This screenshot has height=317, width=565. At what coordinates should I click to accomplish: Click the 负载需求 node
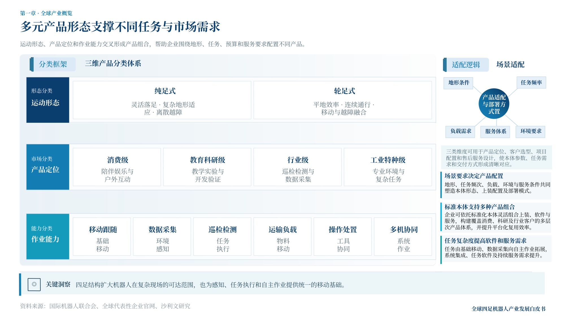(460, 131)
